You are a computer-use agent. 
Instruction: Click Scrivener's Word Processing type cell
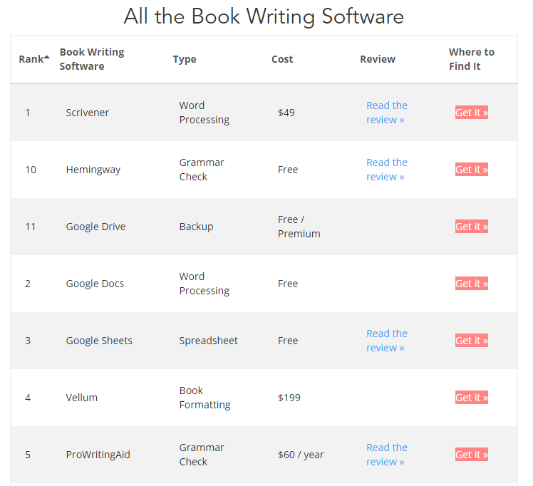pos(205,113)
